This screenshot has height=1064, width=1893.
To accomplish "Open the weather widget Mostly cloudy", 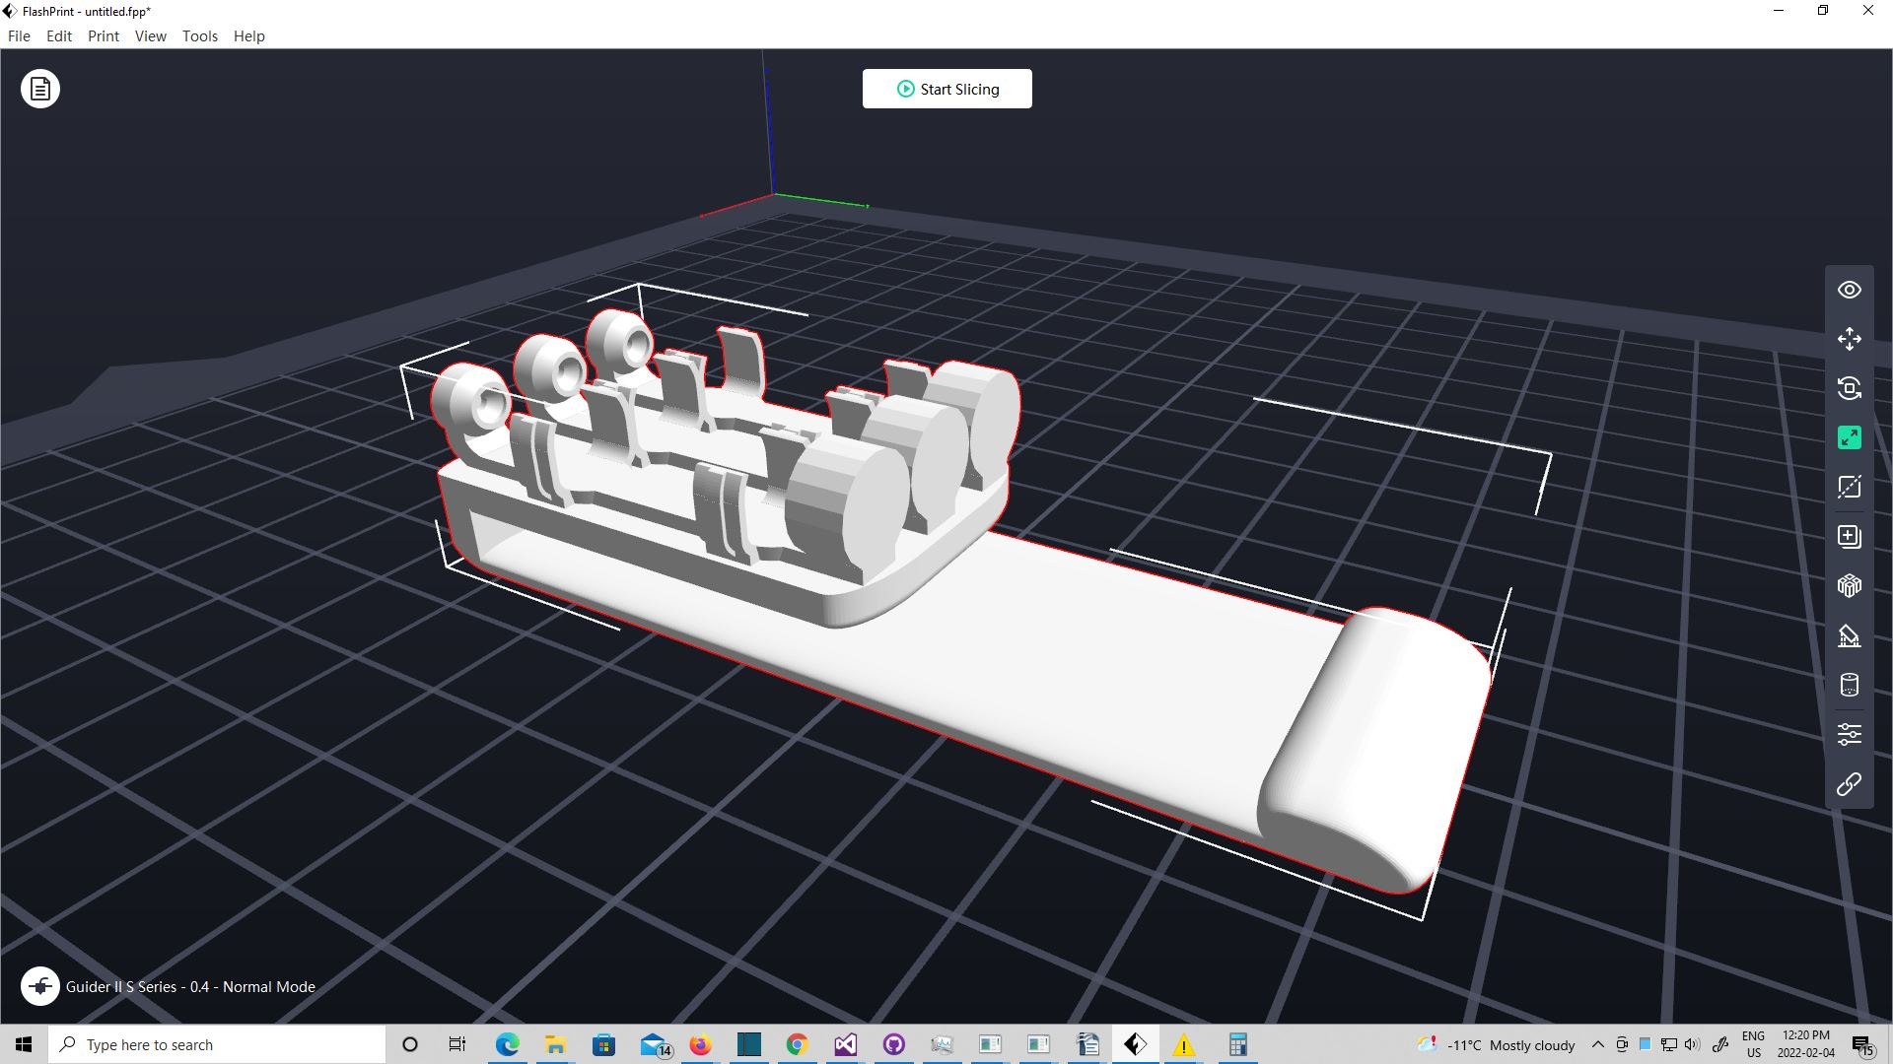I will coord(1496,1044).
